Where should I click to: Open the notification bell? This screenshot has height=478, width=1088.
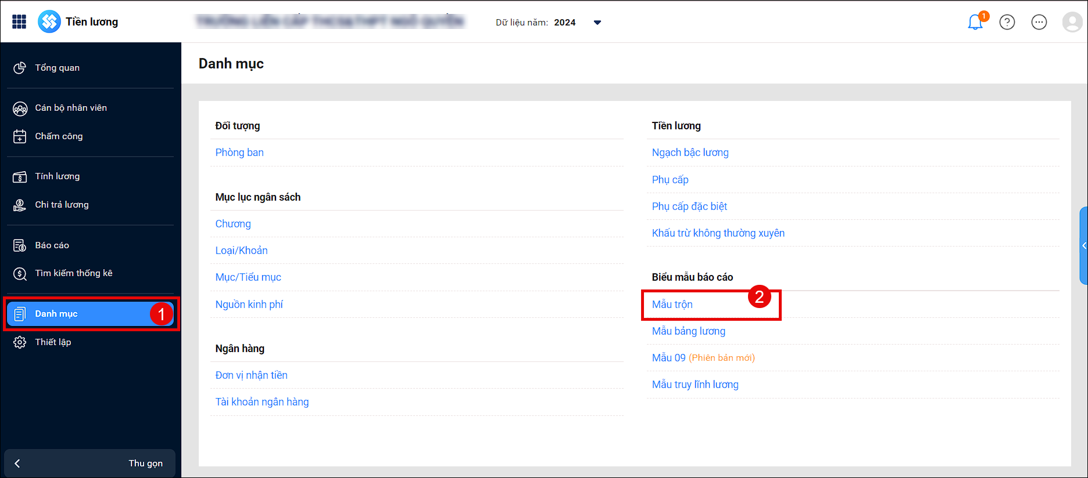(975, 22)
